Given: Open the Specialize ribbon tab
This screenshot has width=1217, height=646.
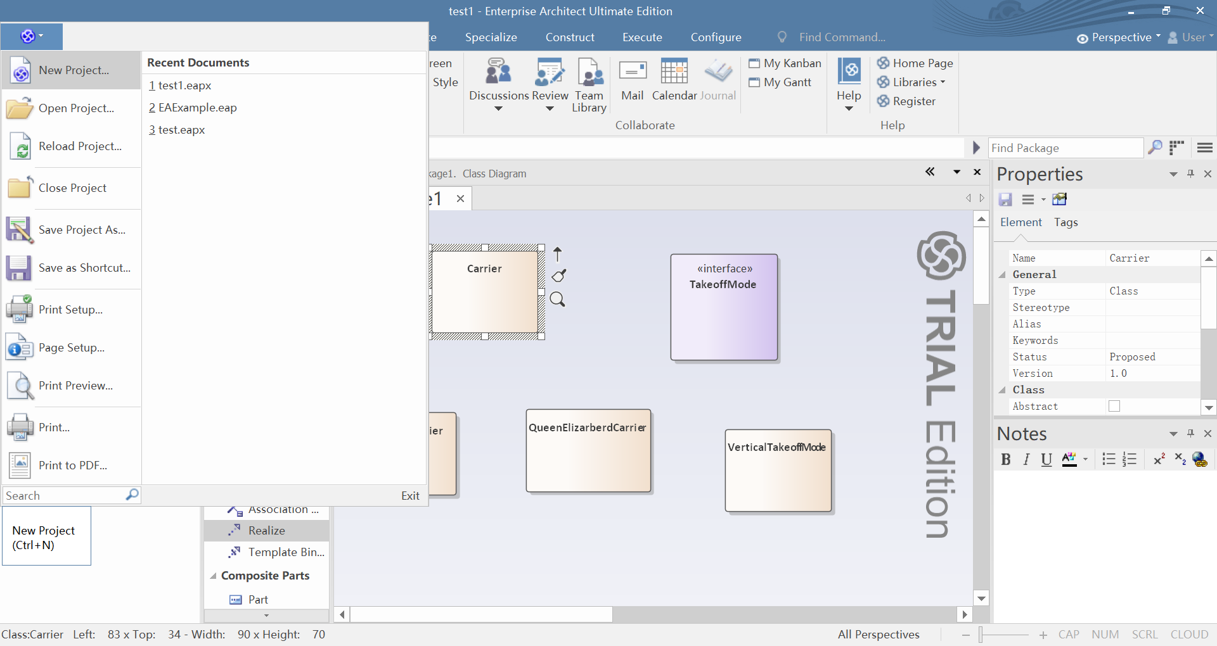Looking at the screenshot, I should coord(491,37).
